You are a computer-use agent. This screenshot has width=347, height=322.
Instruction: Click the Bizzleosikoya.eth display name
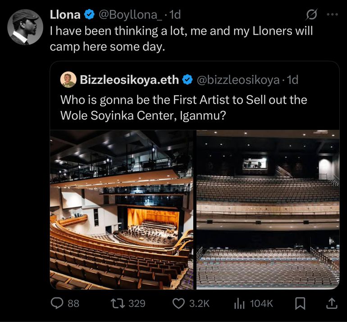tap(129, 80)
